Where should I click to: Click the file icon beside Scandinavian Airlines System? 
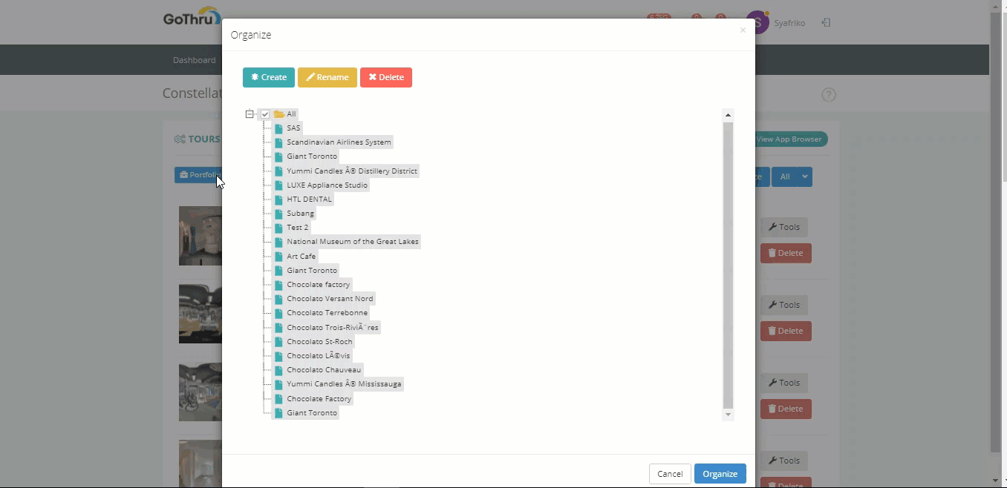(278, 142)
